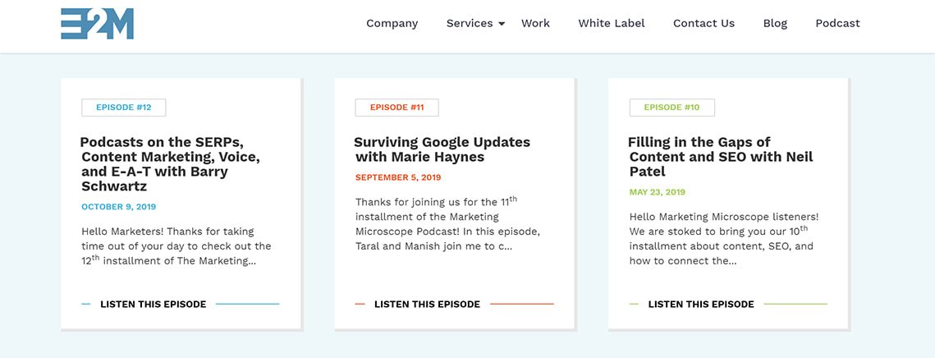Click the Episode #11 badge
Image resolution: width=935 pixels, height=358 pixels.
[396, 108]
